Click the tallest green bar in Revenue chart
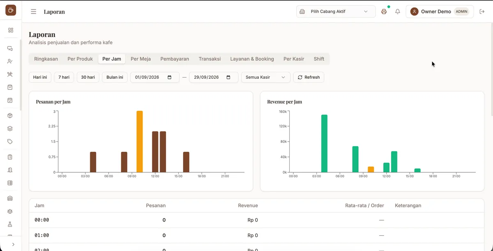This screenshot has width=493, height=251. pos(325,144)
